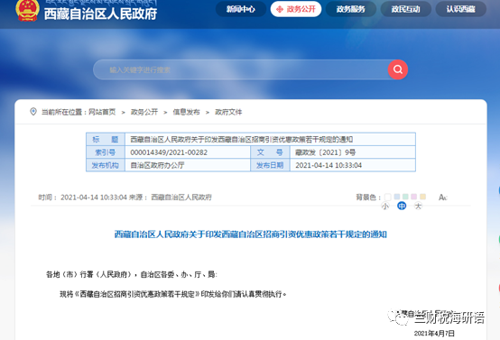Go to 政务公开 breadcrumb link
Viewport: 500px width, 340px height.
[x=144, y=112]
